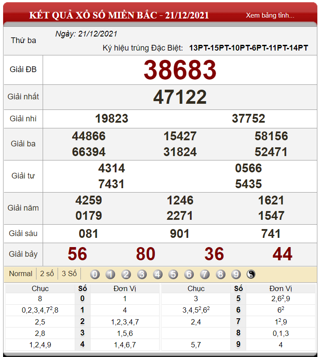Click Giải tư number 0566
This screenshot has height=357, width=320.
(x=248, y=168)
